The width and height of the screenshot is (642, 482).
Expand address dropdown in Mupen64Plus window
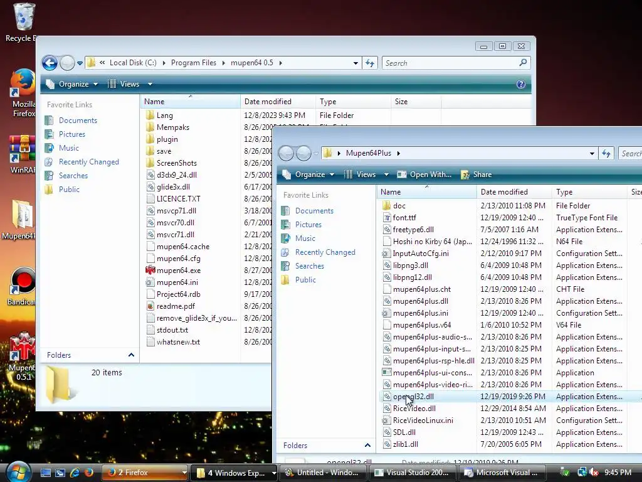tap(592, 153)
